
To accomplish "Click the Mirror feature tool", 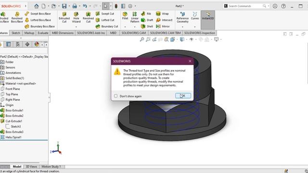I will 163,26.
